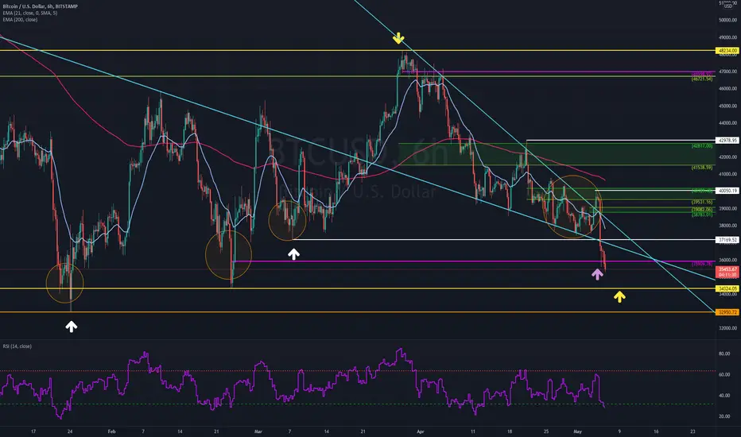Click the 23 date on time axis
Viewport: 741px width, 437px height.
pos(693,431)
